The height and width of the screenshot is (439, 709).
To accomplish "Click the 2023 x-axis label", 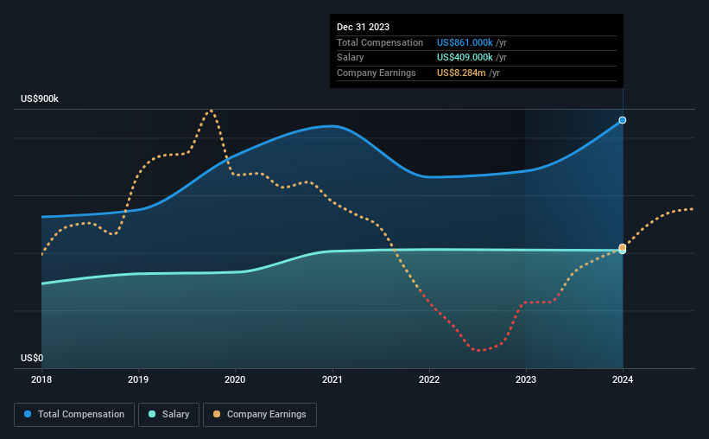I will (x=526, y=379).
